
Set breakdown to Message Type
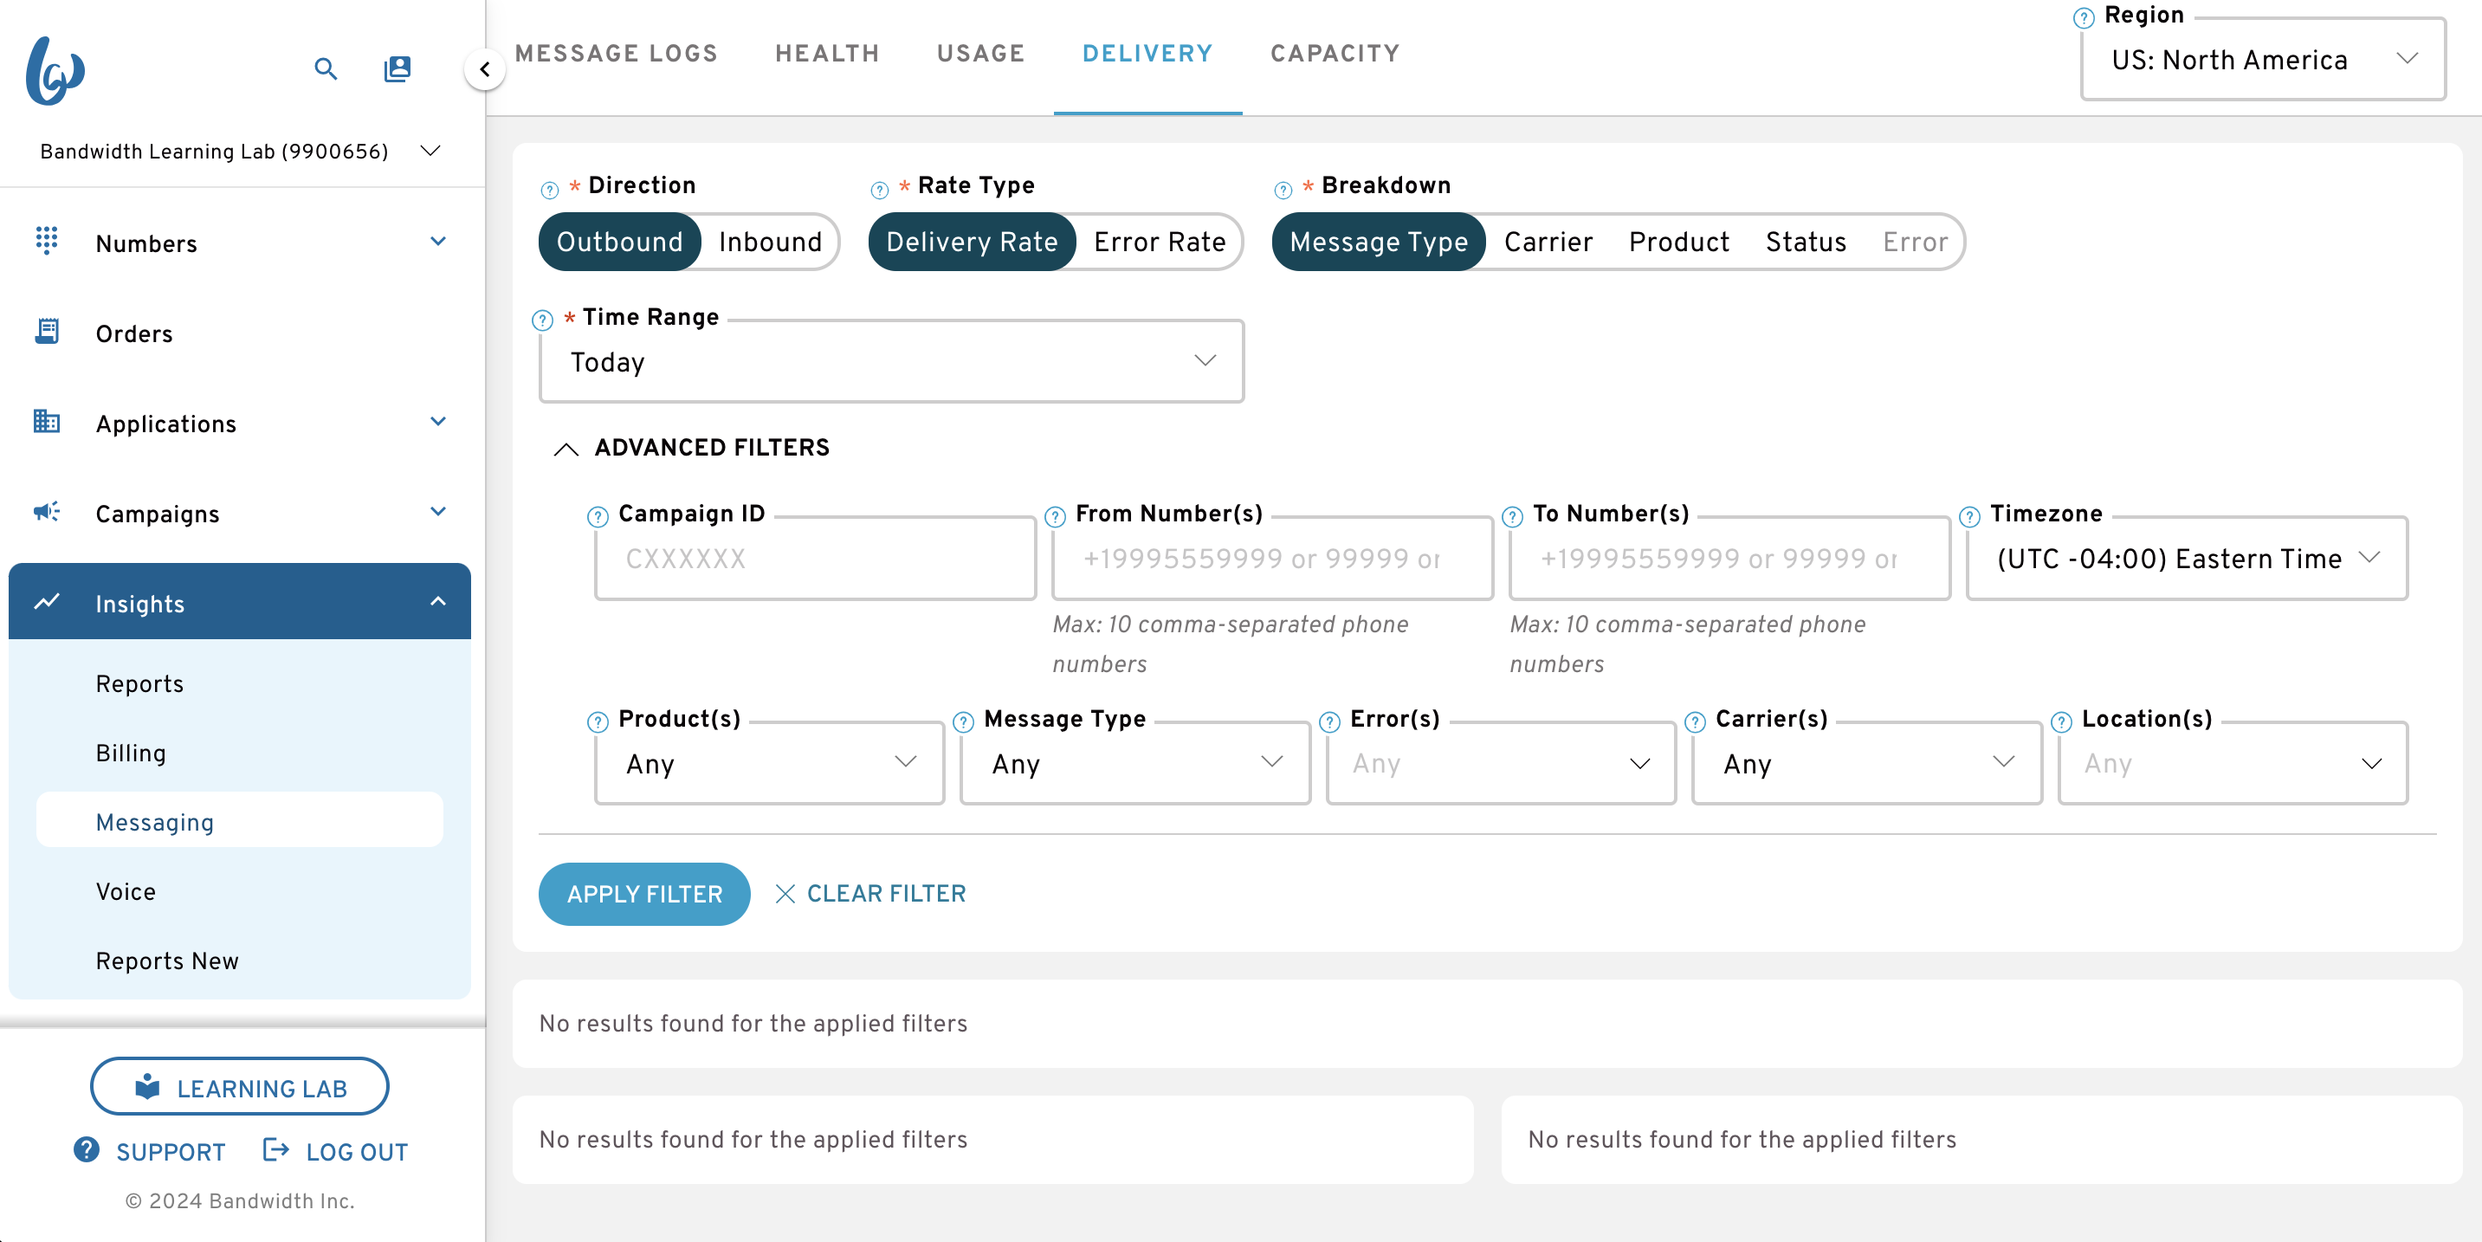[x=1378, y=242]
